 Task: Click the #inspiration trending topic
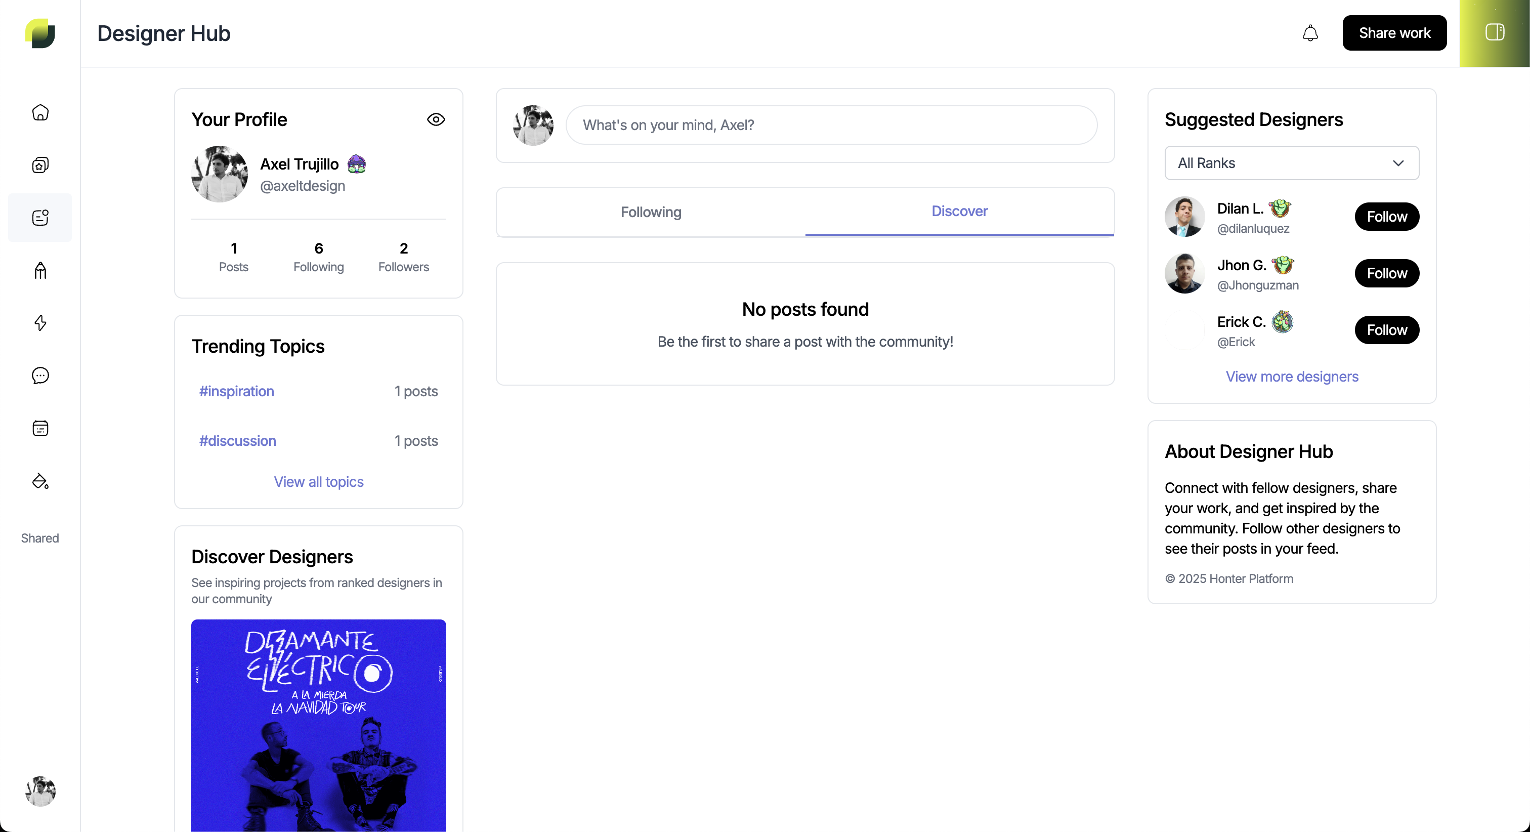[236, 391]
